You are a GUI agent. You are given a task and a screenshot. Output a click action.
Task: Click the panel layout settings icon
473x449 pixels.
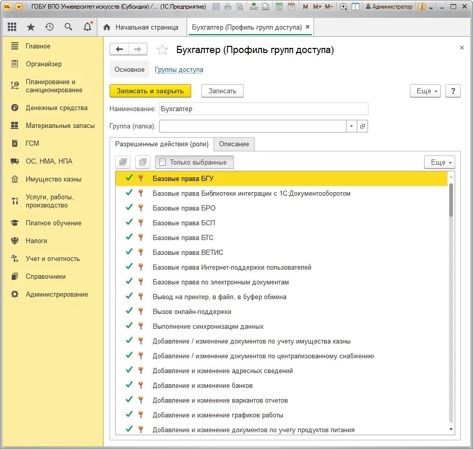pyautogui.click(x=356, y=7)
